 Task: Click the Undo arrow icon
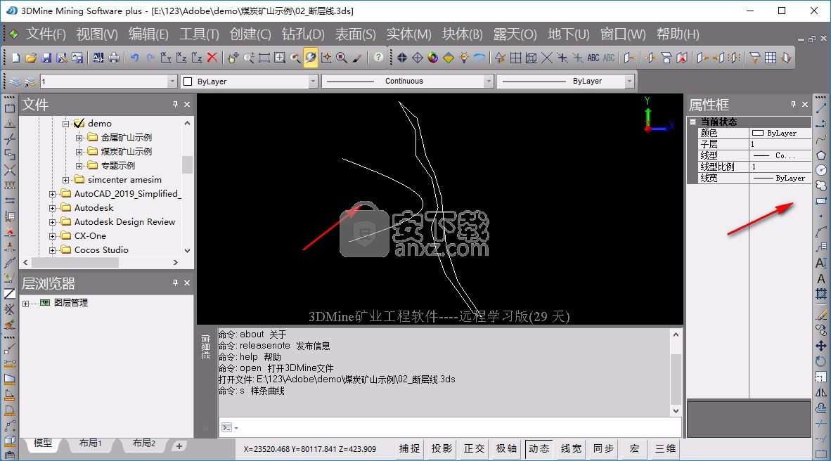coord(134,58)
